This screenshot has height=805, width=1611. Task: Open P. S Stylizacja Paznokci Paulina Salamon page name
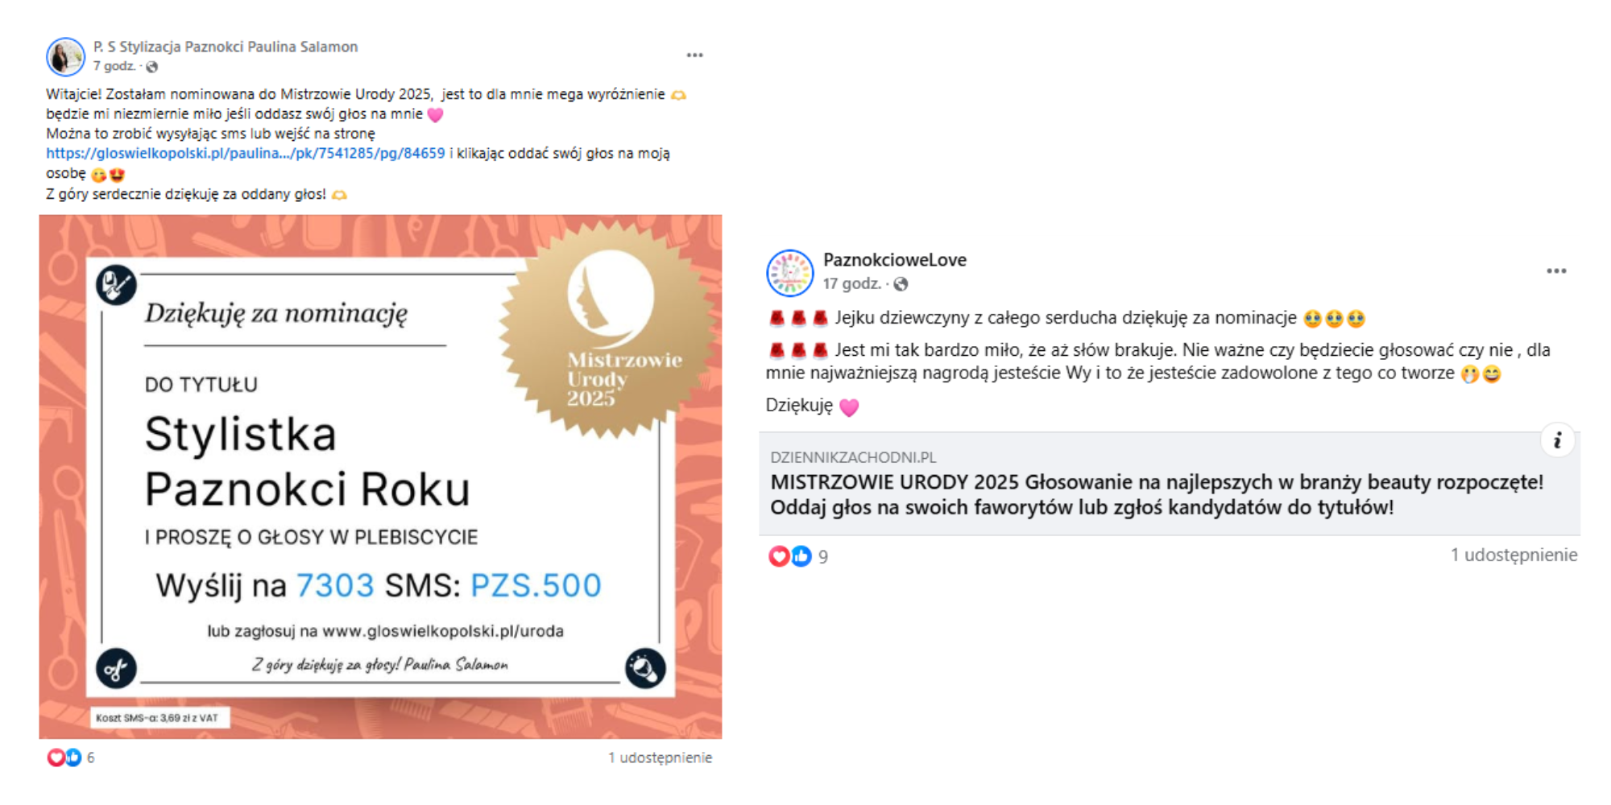(x=226, y=47)
